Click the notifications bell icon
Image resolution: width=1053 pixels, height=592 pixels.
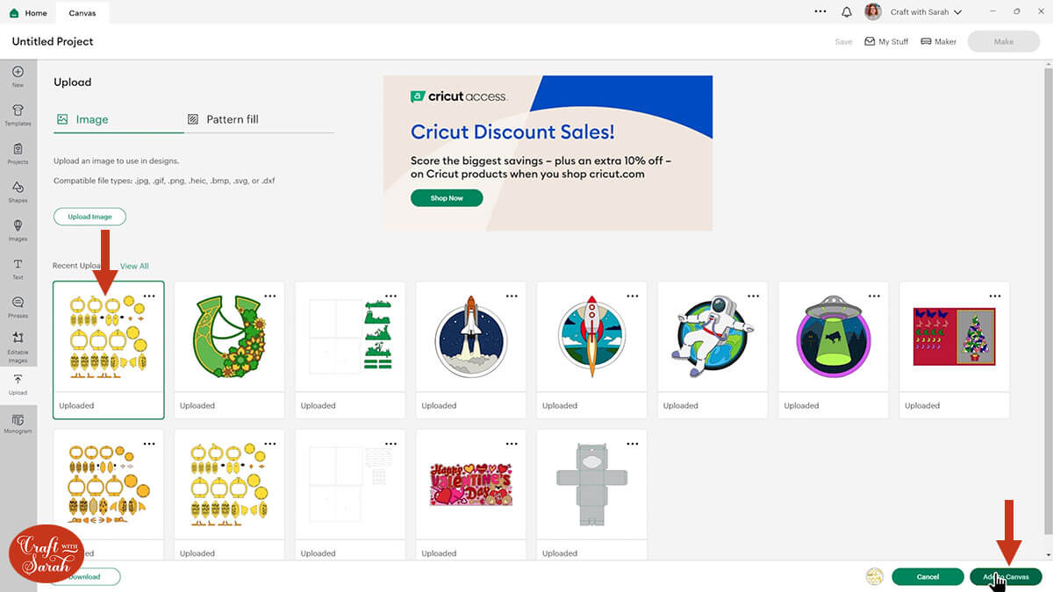(847, 12)
